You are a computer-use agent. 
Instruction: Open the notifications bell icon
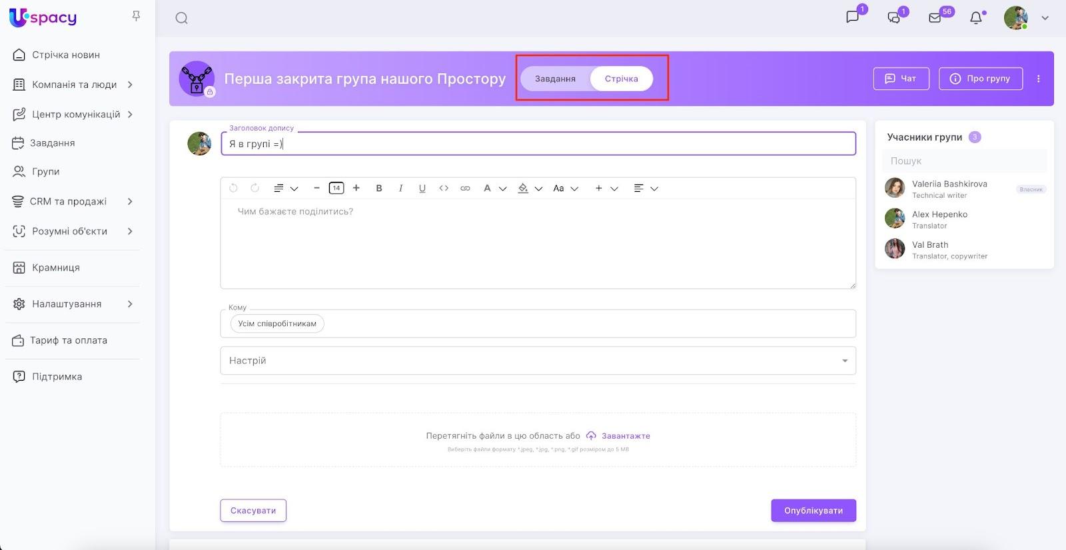tap(976, 18)
